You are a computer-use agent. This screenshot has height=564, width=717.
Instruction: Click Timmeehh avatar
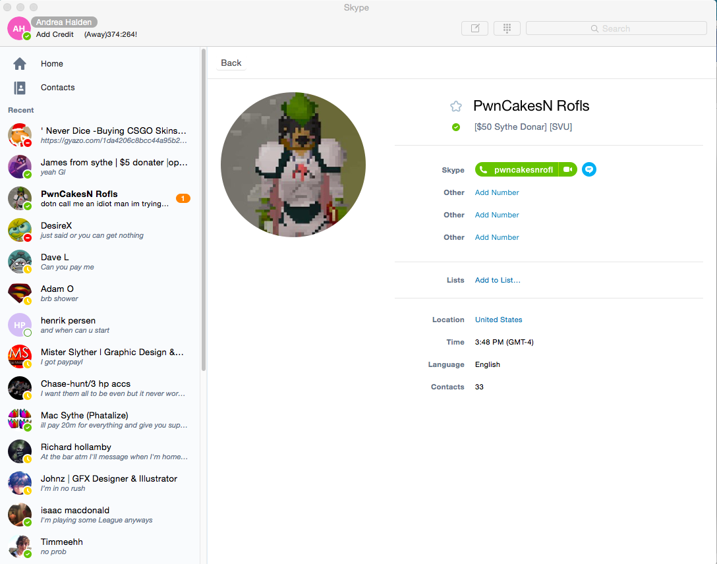[x=20, y=546]
